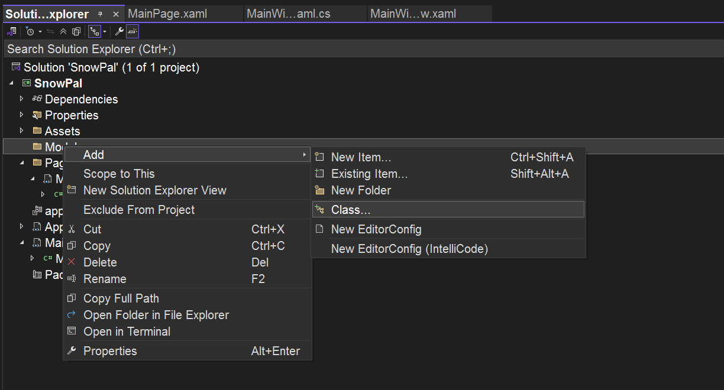Viewport: 724px width, 390px height.
Task: Close the Solution Explorer tab
Action: click(x=115, y=14)
